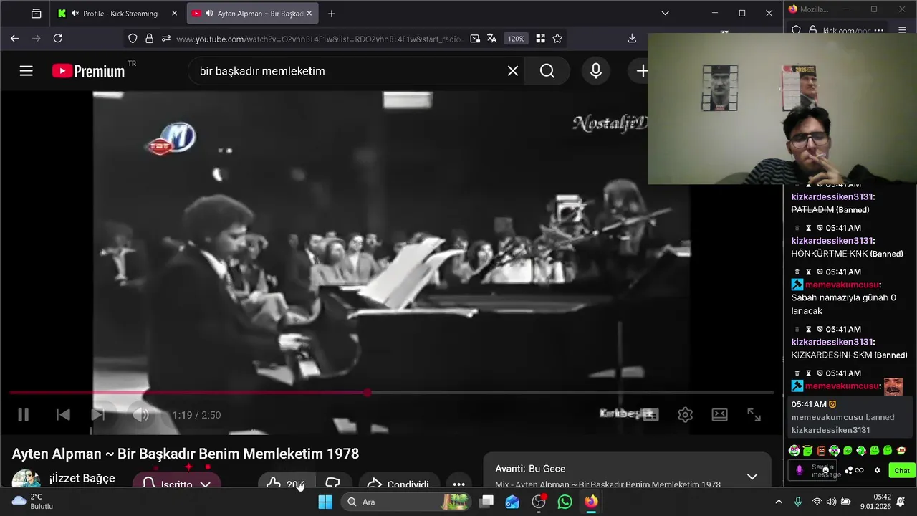The height and width of the screenshot is (516, 917).
Task: Reload the page with refresh icon
Action: point(58,39)
